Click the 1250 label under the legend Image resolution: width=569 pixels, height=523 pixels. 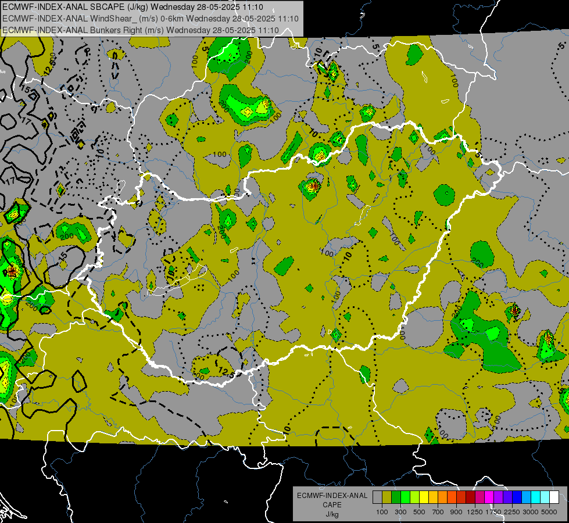[x=475, y=512]
